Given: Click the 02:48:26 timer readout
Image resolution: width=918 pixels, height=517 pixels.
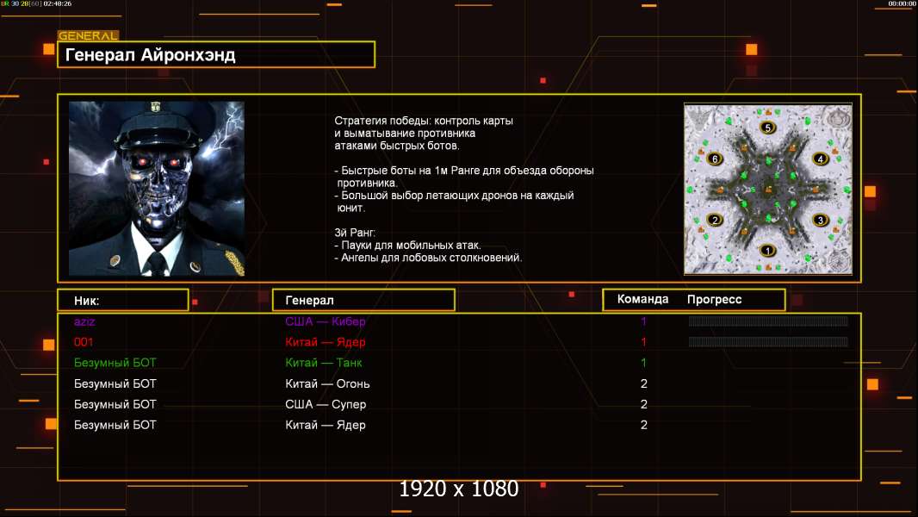Looking at the screenshot, I should pos(58,3).
